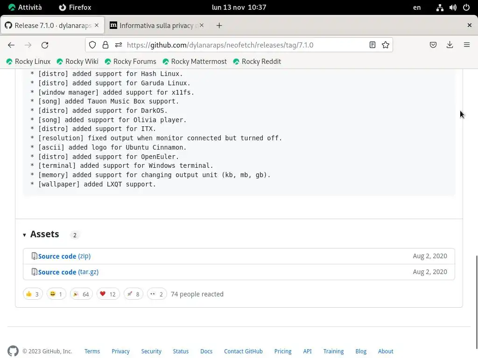Open the Training footer link

[x=333, y=351]
